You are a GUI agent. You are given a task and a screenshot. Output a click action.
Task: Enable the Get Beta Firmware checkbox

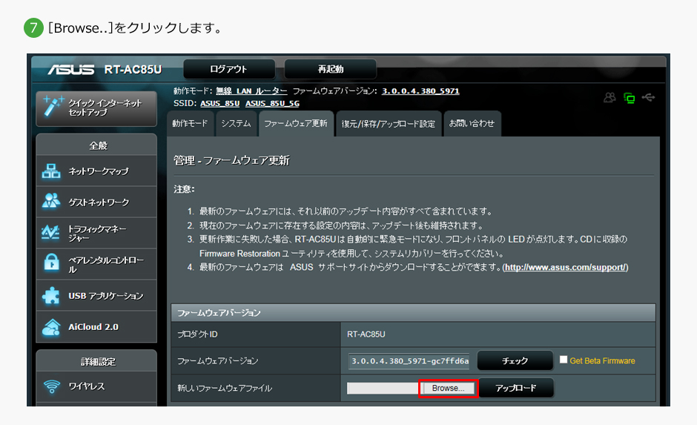[x=564, y=360]
